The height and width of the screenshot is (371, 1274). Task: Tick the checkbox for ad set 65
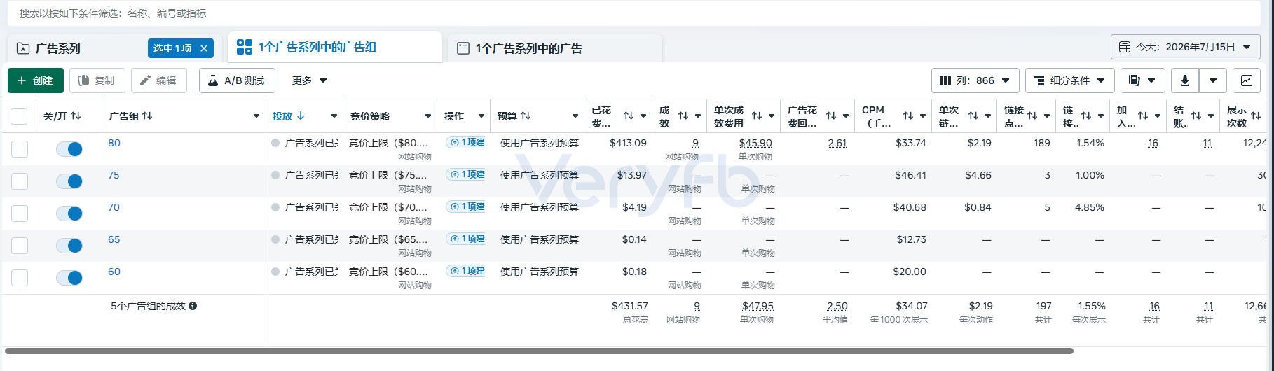pos(20,246)
